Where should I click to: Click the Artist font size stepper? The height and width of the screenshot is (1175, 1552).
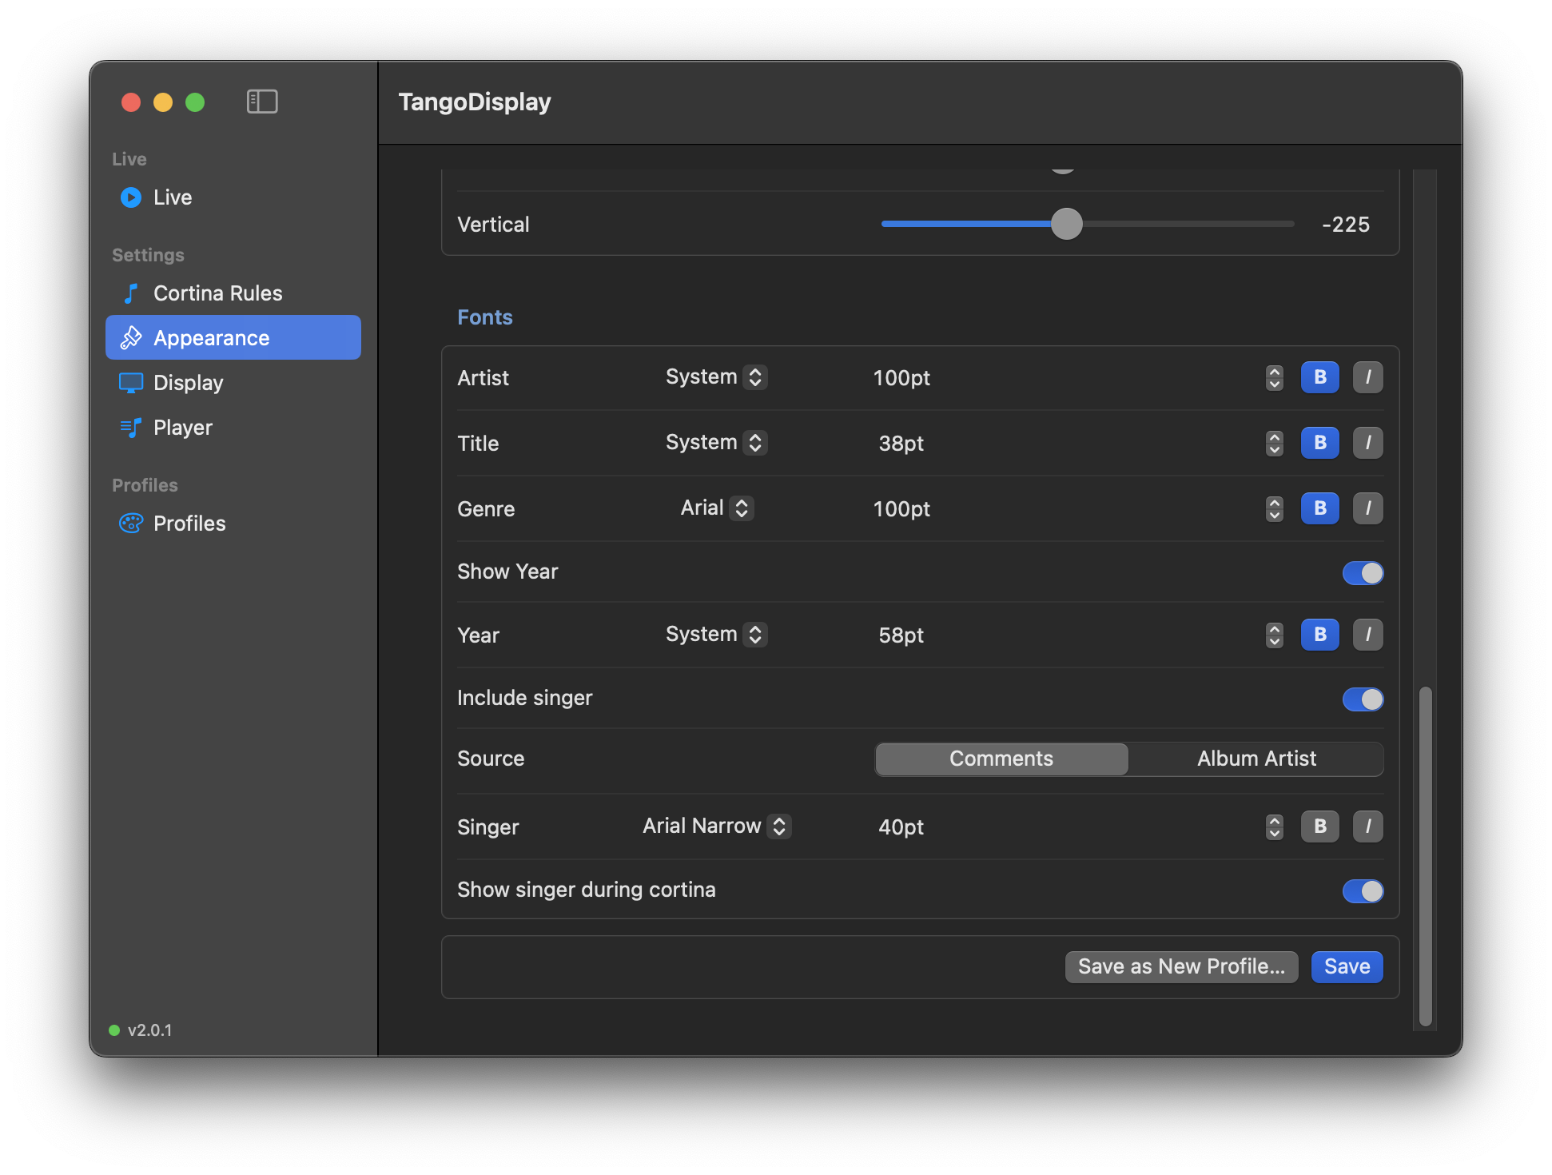pos(1275,377)
